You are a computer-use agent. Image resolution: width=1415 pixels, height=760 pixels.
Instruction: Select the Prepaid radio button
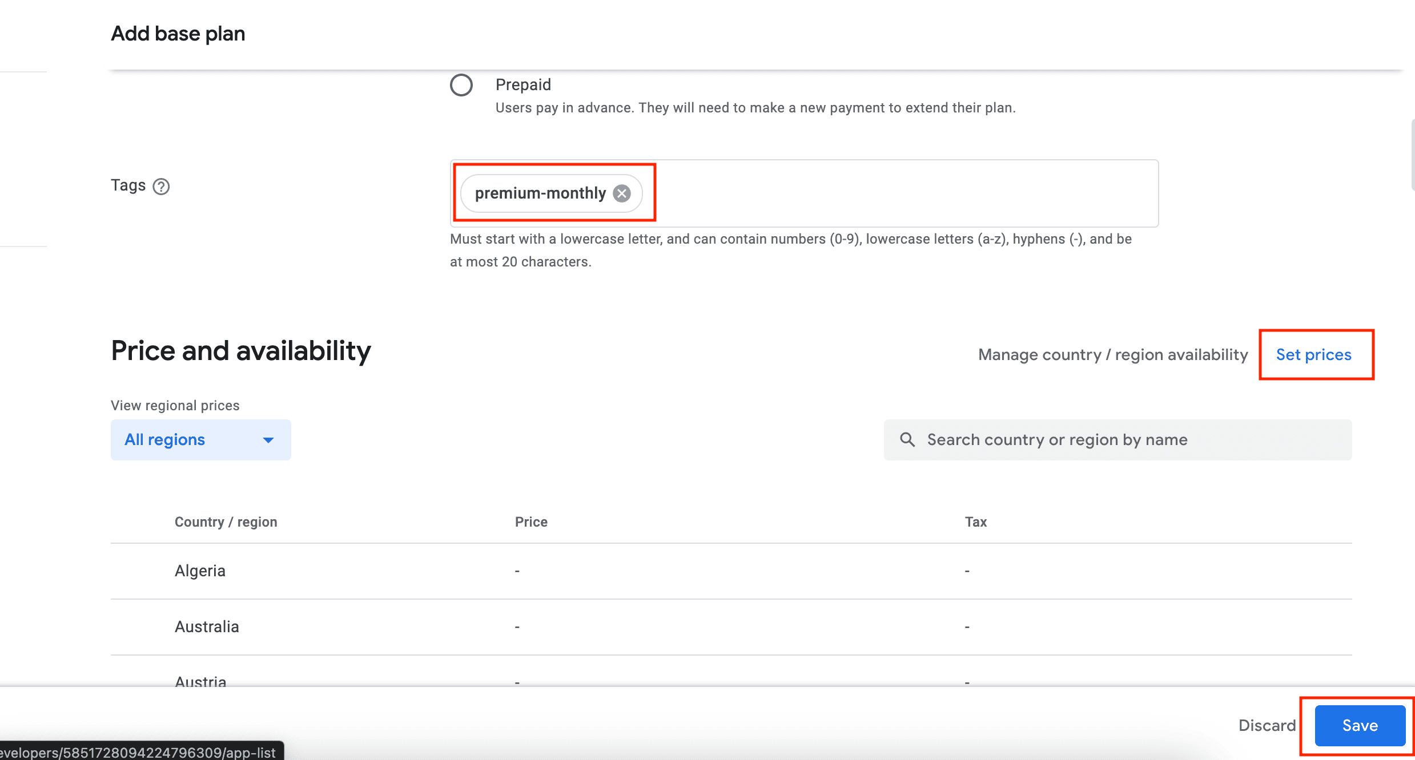click(461, 85)
